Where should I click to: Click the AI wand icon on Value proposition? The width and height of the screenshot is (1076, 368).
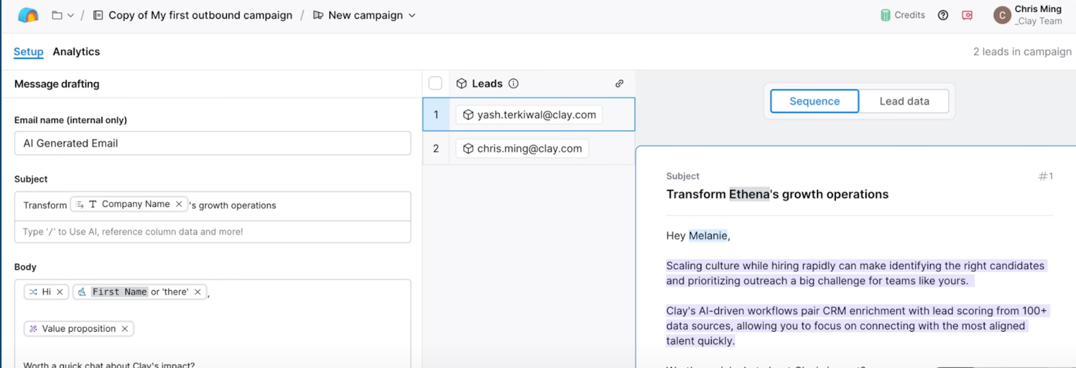[33, 329]
